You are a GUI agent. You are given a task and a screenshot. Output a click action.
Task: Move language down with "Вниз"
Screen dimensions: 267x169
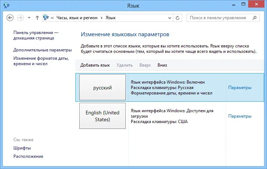[162, 65]
